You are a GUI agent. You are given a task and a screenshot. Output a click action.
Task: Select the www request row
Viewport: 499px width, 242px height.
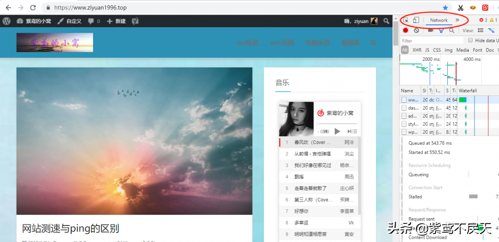(449, 100)
